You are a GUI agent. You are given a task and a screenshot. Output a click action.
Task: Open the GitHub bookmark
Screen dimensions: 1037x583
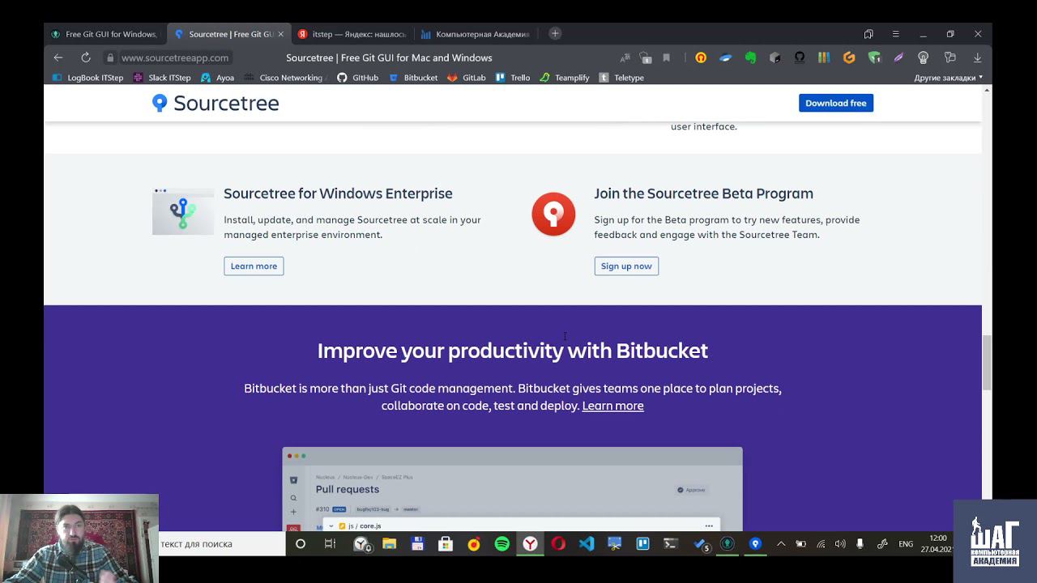[358, 78]
